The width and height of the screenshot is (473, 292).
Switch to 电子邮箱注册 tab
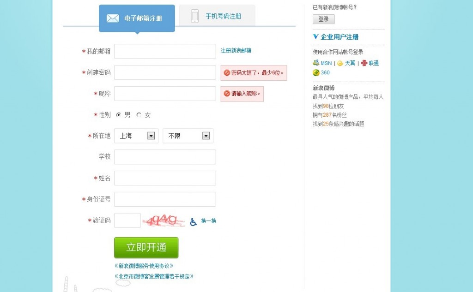pyautogui.click(x=137, y=18)
